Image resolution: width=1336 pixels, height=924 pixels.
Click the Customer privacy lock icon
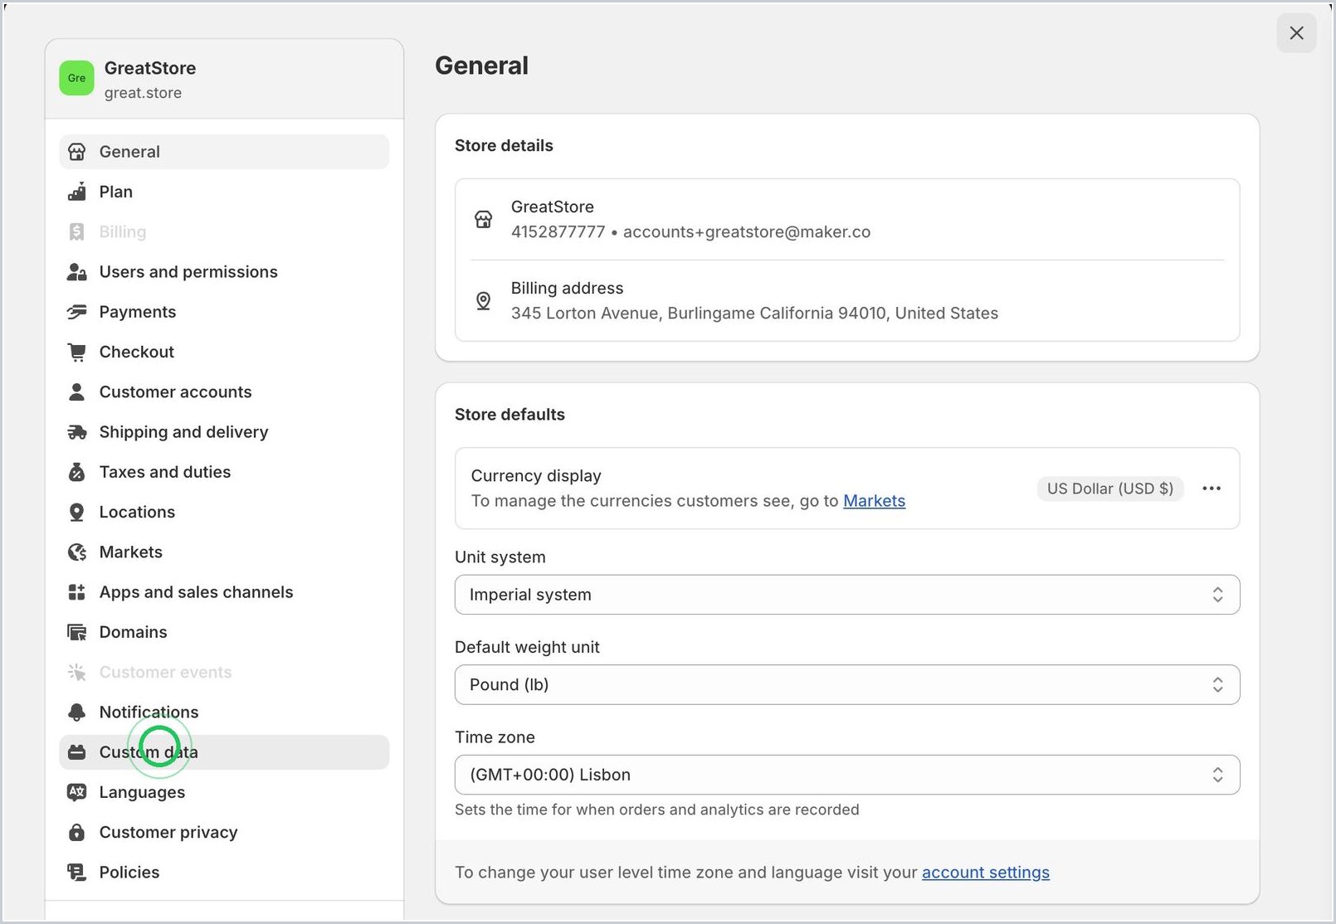76,832
